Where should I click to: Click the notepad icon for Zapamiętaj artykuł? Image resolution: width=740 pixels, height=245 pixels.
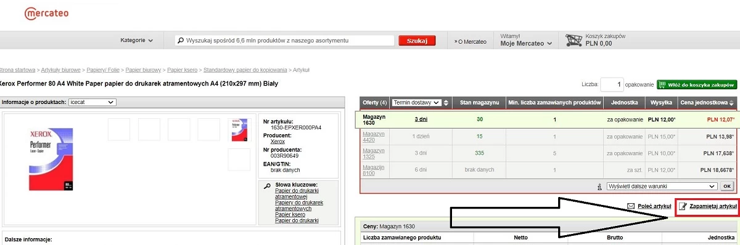click(683, 206)
